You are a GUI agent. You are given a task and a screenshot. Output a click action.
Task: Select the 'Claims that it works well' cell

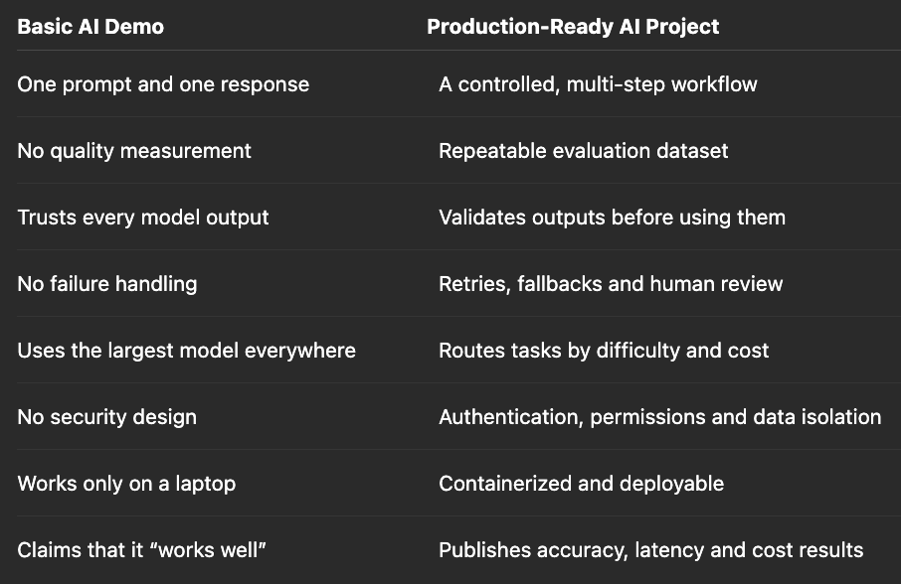[141, 550]
